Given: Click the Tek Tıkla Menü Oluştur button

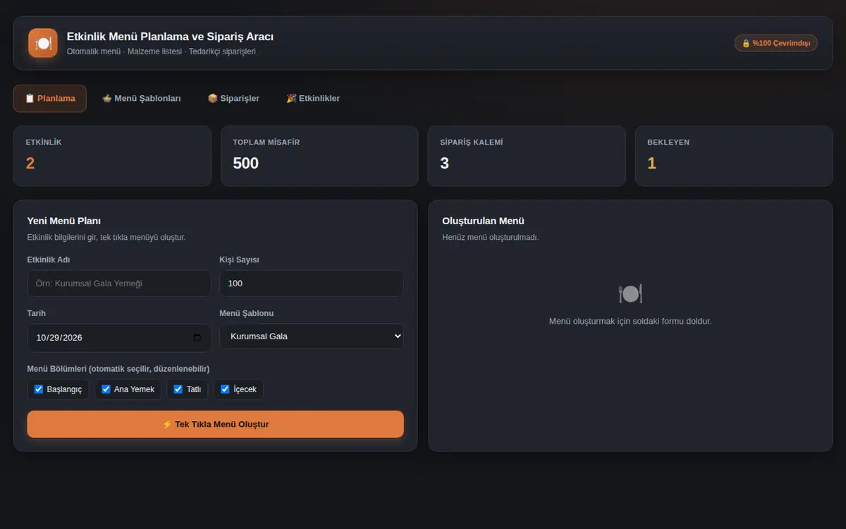Looking at the screenshot, I should pos(216,424).
